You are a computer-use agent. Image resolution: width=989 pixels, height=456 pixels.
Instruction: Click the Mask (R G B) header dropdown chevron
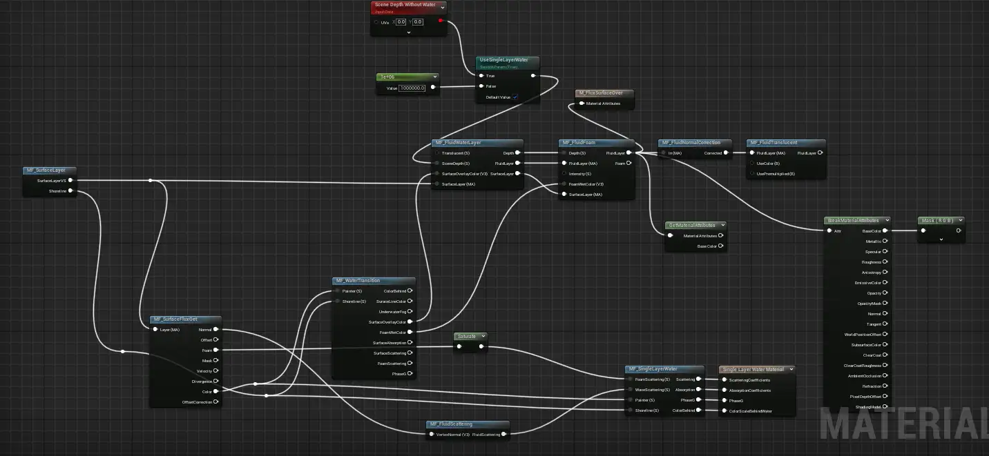(x=959, y=221)
